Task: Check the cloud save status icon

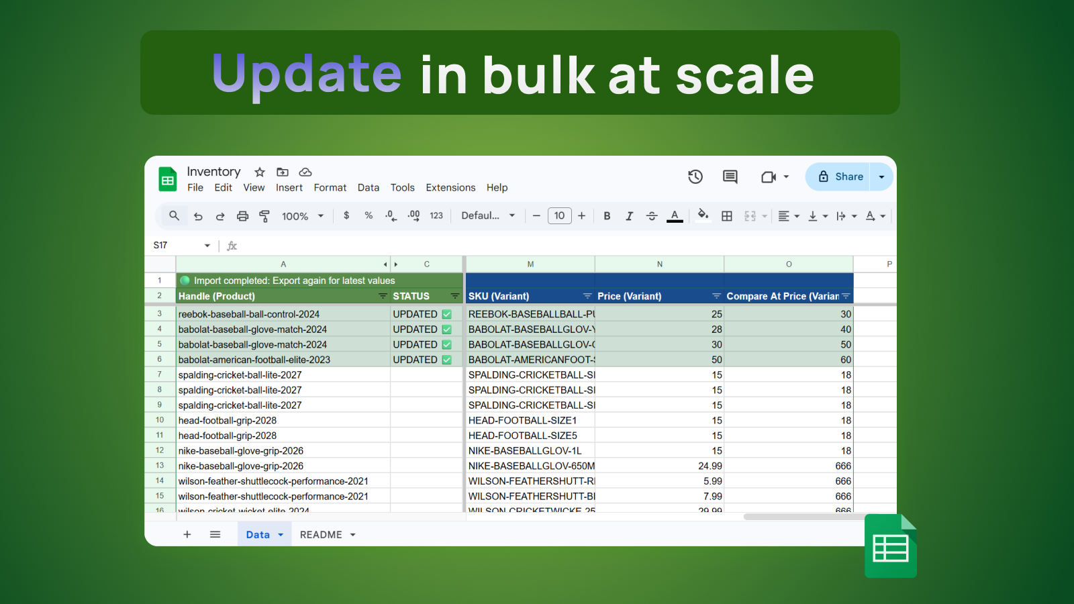Action: pos(305,172)
